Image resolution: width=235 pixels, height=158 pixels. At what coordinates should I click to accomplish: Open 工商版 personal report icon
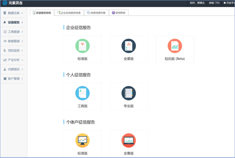[83, 93]
